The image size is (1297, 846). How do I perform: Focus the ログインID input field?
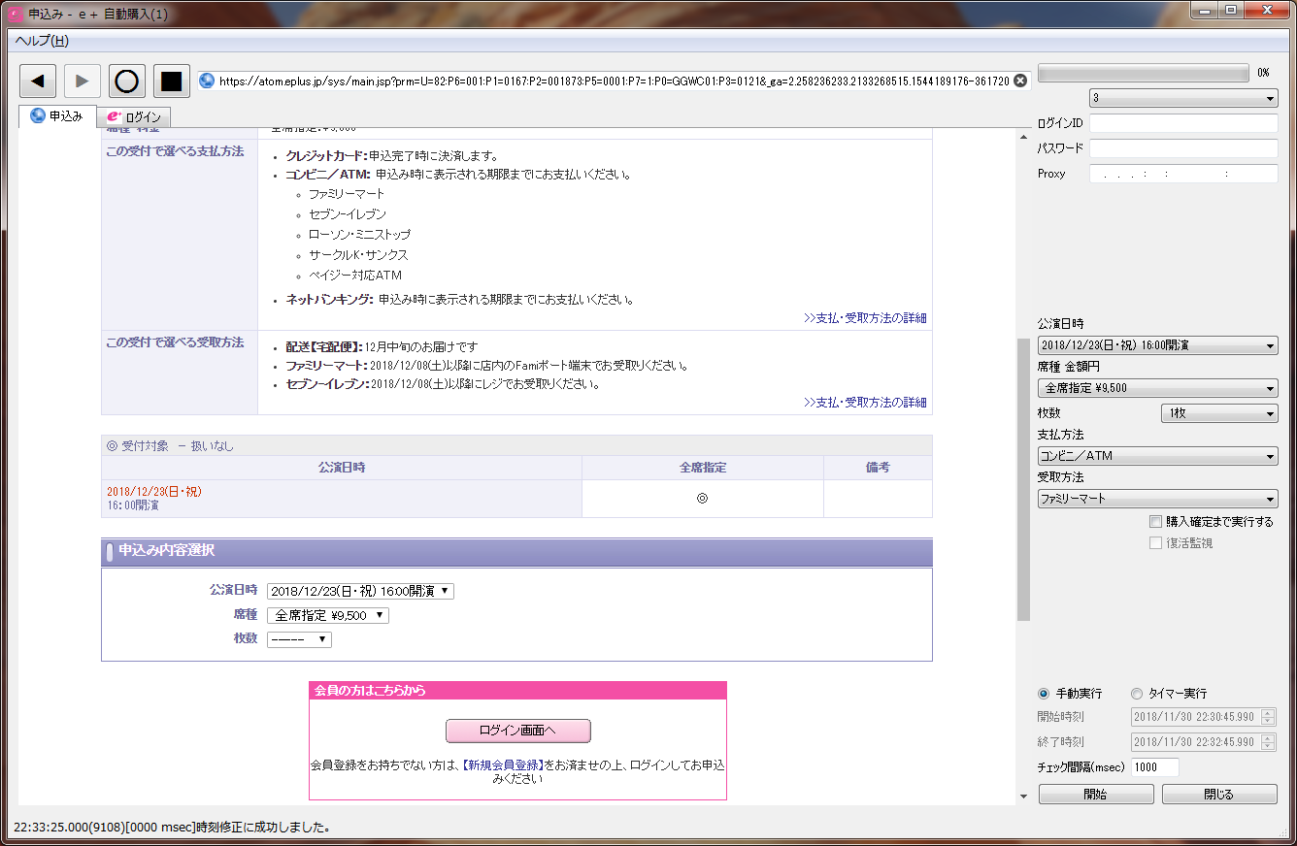[x=1183, y=123]
